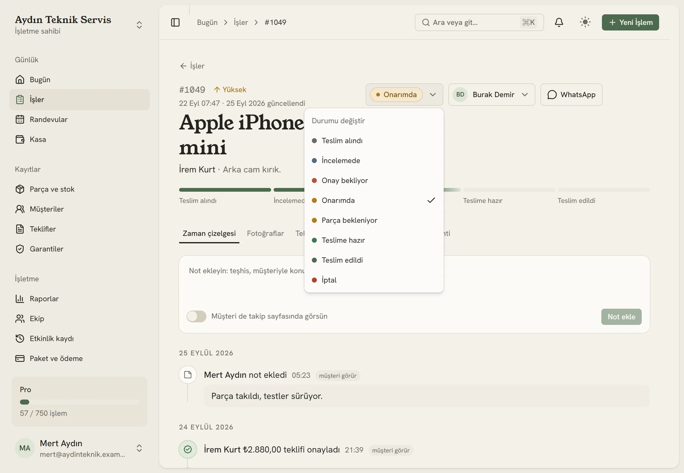Open Kasa wallet in sidebar

coord(80,139)
